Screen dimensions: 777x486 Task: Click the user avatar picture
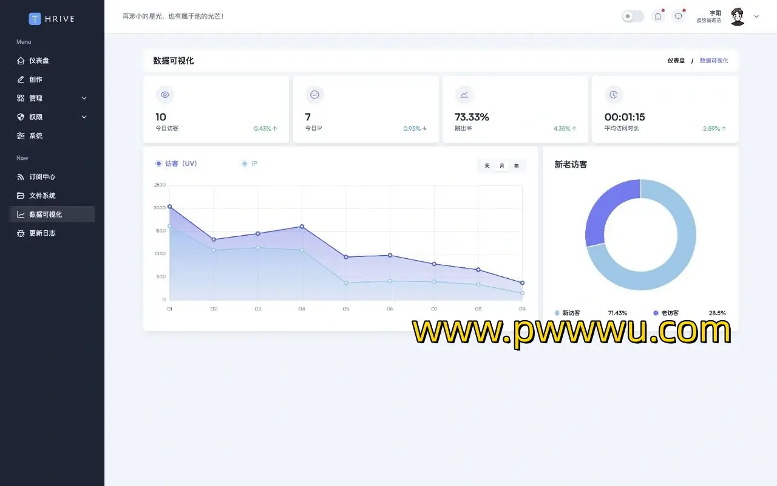click(738, 16)
